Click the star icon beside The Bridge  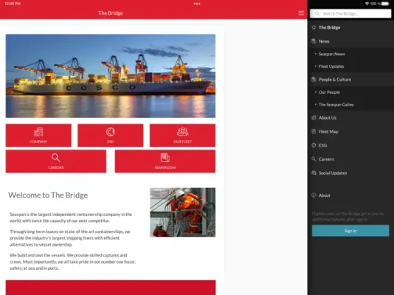tap(314, 27)
